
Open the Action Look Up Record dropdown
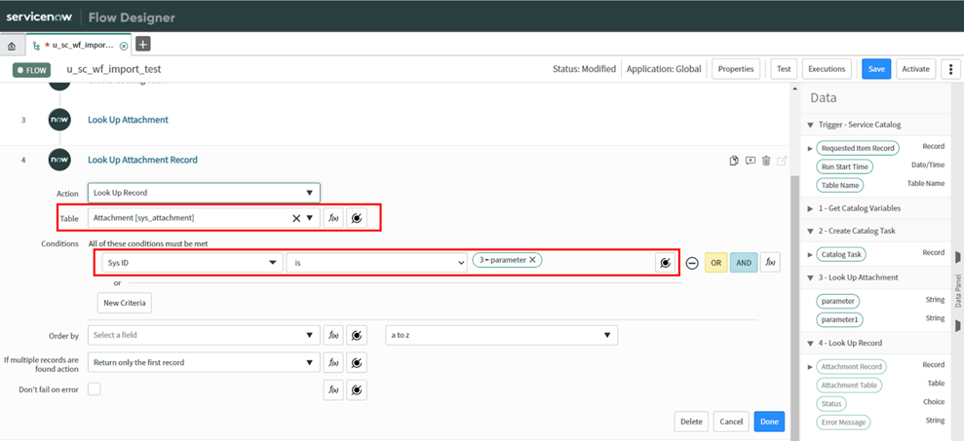pyautogui.click(x=204, y=193)
